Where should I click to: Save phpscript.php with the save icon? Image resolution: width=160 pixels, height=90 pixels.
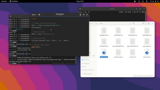point(80,15)
